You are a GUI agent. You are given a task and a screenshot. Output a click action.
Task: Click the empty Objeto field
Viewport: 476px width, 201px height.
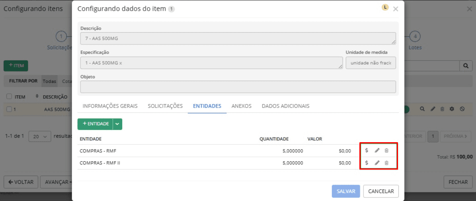238,87
